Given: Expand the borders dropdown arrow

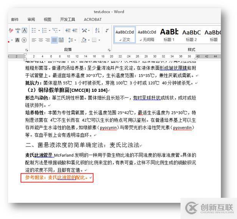Looking at the screenshot, I should 99,40.
